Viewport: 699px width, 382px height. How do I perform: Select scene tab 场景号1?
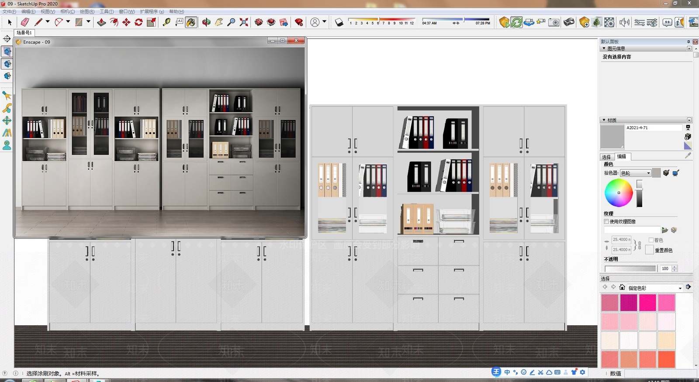point(24,33)
